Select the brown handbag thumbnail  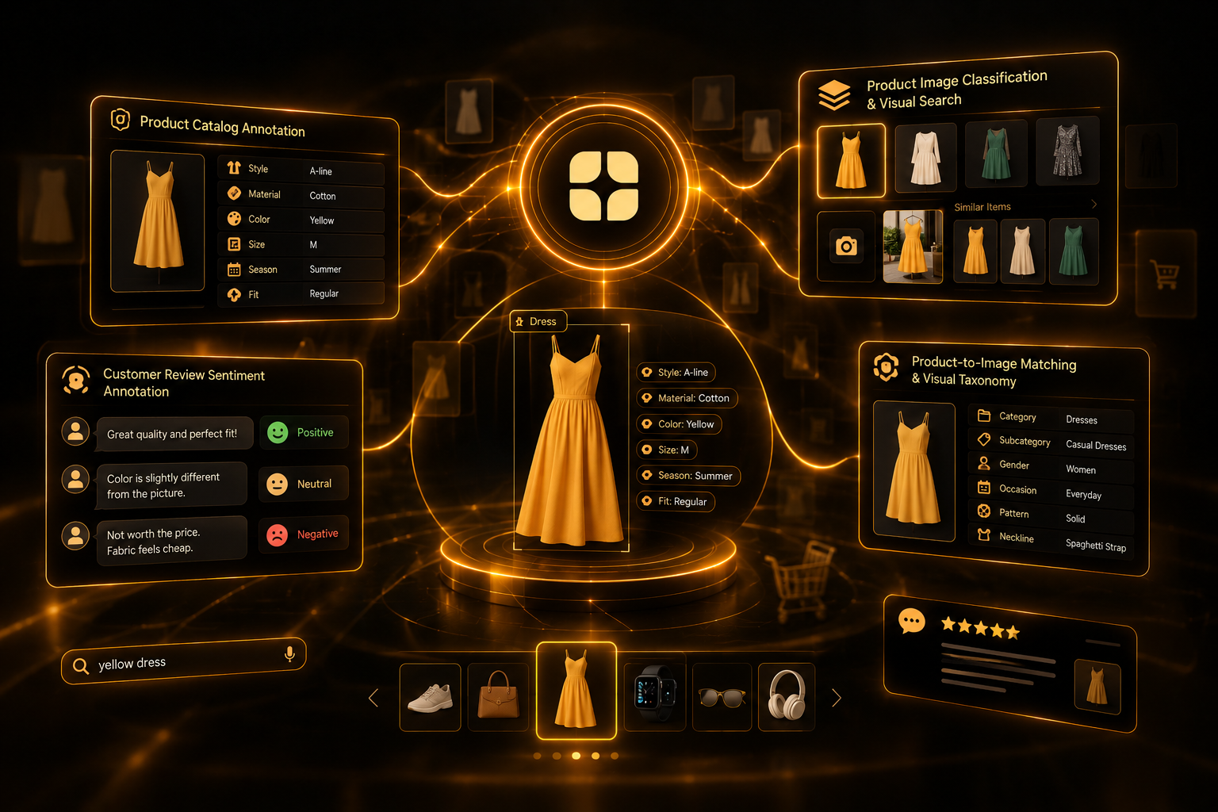498,697
